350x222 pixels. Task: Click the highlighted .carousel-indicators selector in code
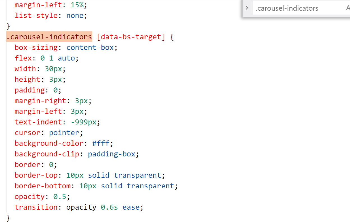click(x=49, y=37)
